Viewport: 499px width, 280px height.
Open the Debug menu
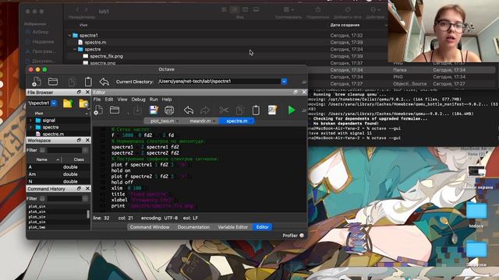[x=138, y=100]
